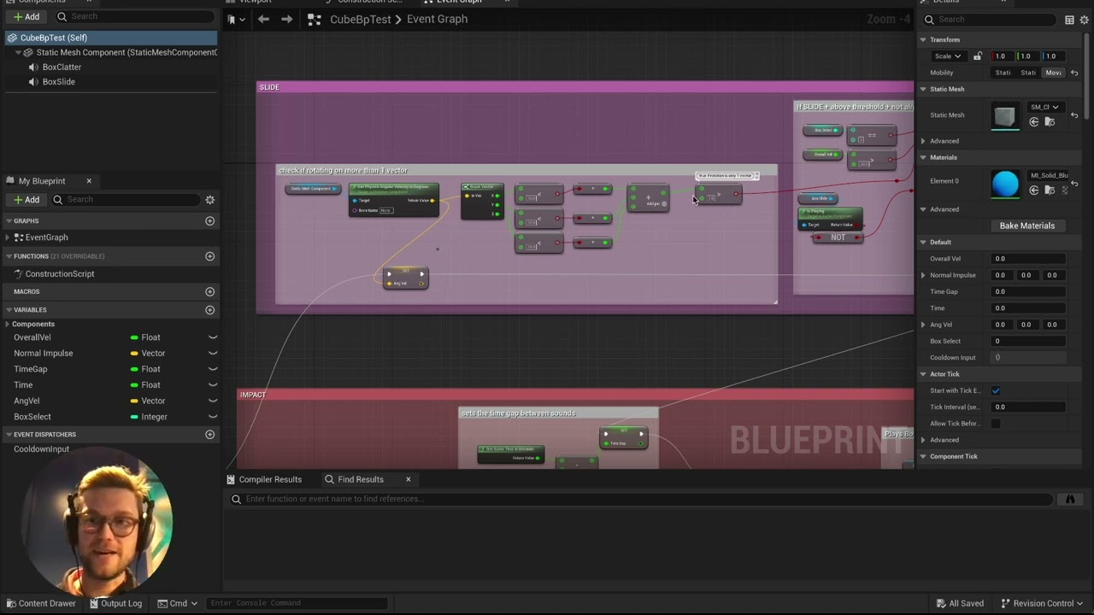Set Mobility to Movable
This screenshot has height=615, width=1094.
coord(1054,73)
